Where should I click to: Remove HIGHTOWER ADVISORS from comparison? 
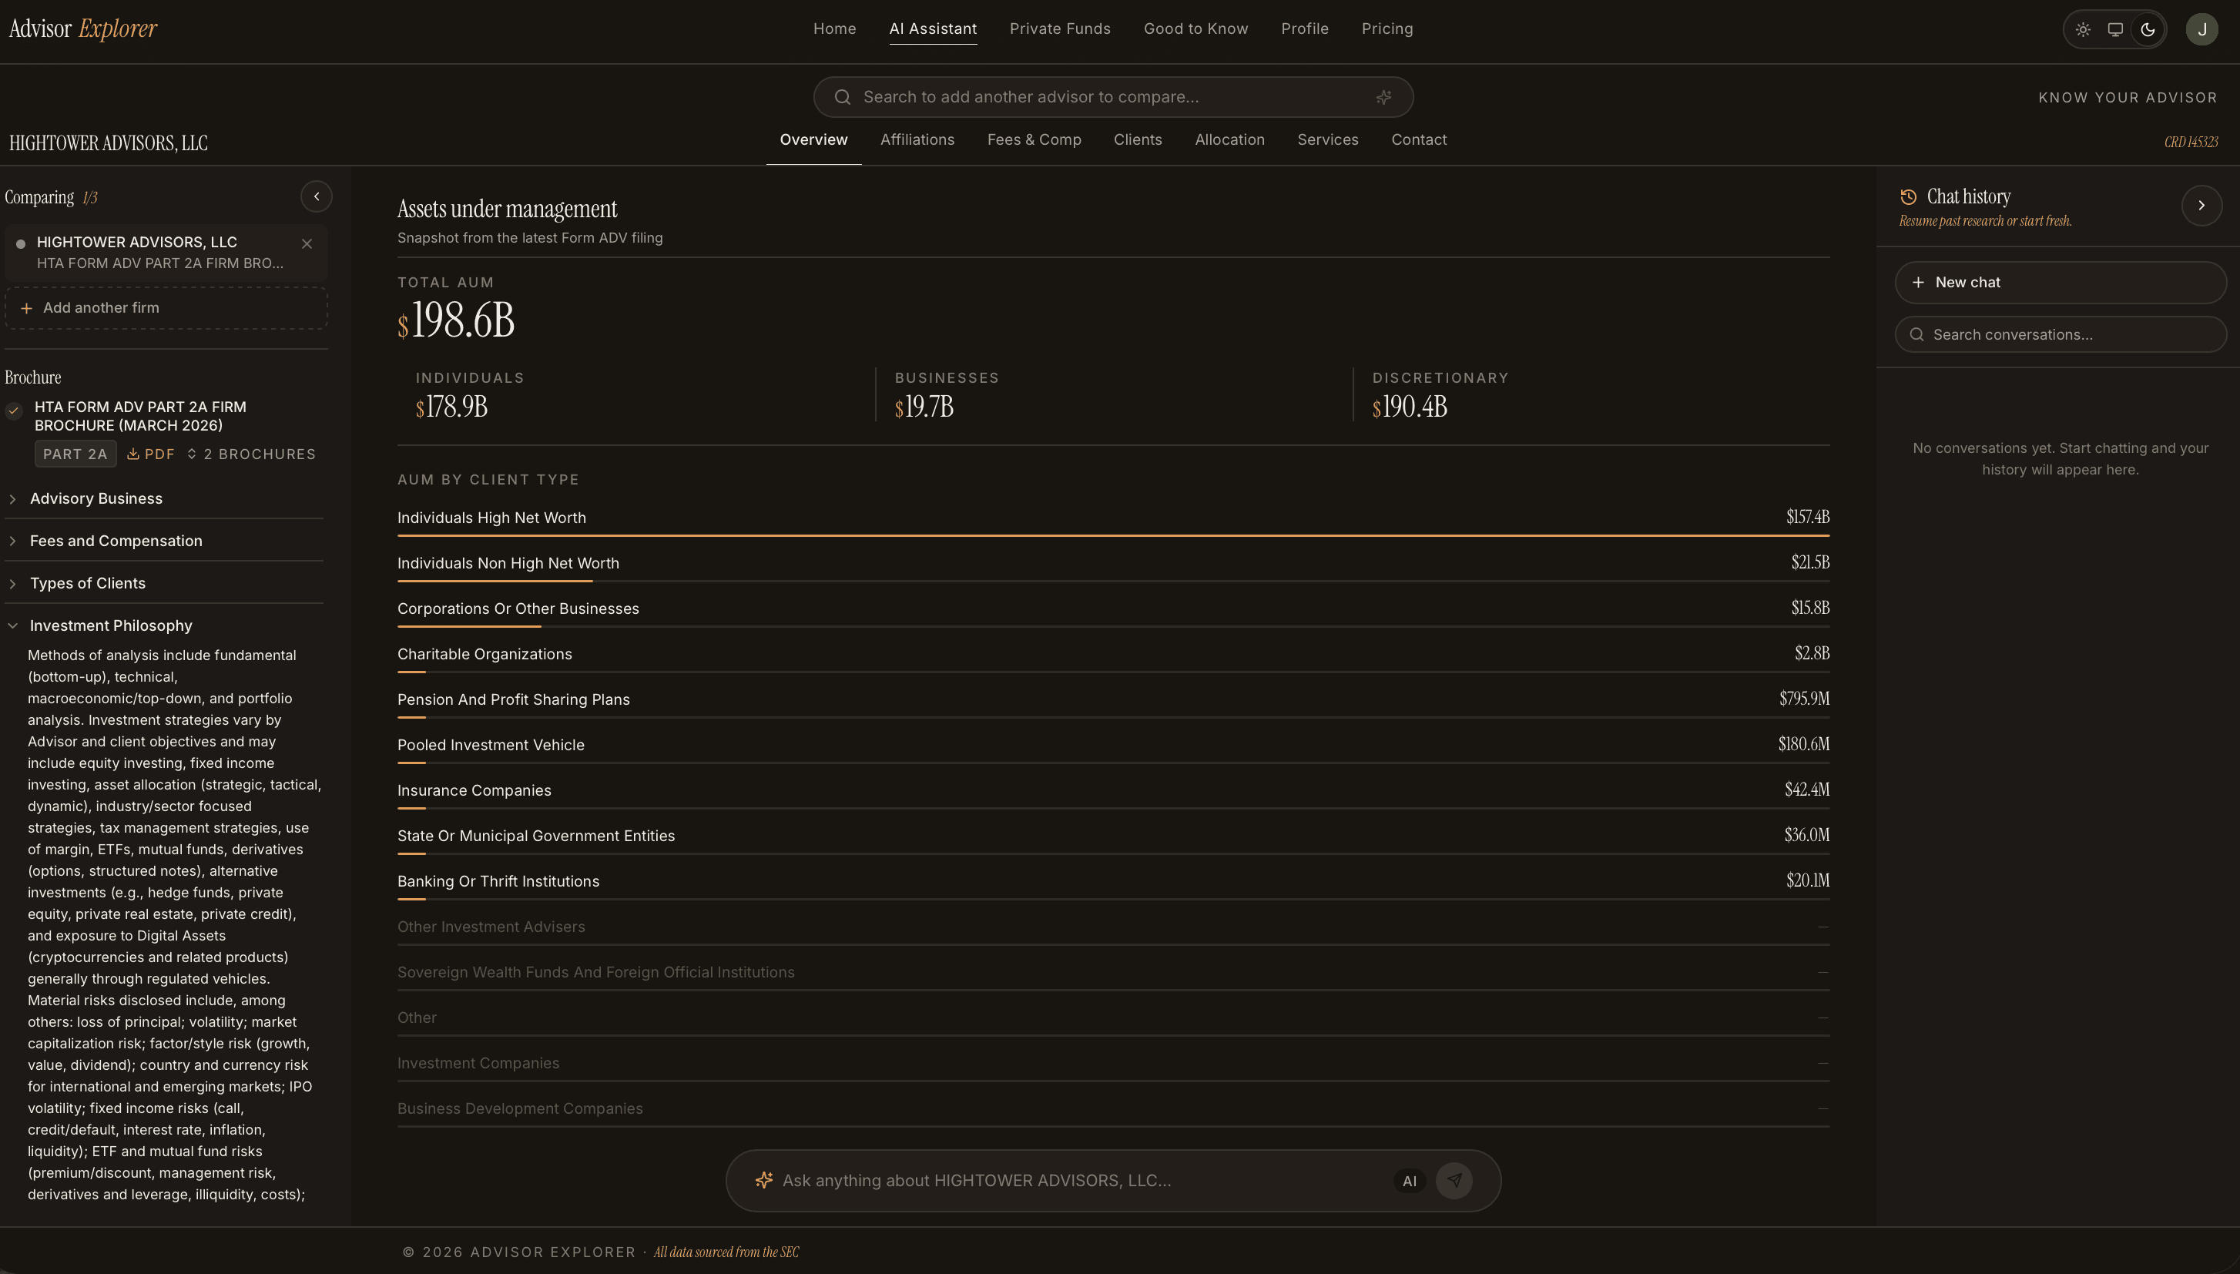(x=307, y=244)
